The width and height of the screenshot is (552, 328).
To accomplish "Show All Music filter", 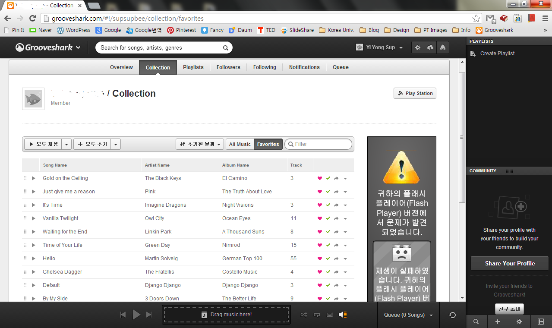I will click(240, 144).
